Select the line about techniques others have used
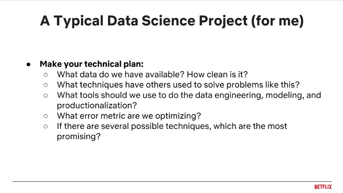This screenshot has width=343, height=193. point(178,85)
